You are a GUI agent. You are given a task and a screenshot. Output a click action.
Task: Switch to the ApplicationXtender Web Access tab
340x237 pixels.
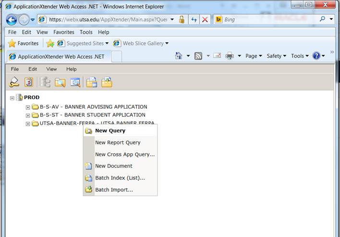(x=59, y=56)
